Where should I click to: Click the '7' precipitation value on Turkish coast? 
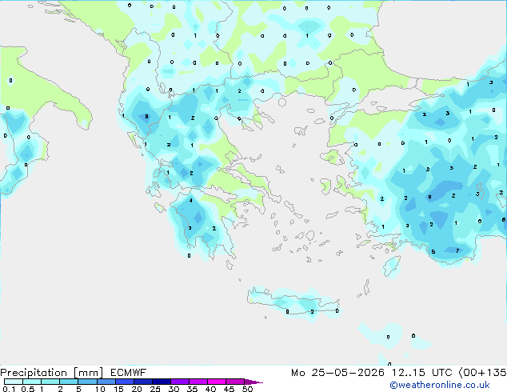(457, 250)
